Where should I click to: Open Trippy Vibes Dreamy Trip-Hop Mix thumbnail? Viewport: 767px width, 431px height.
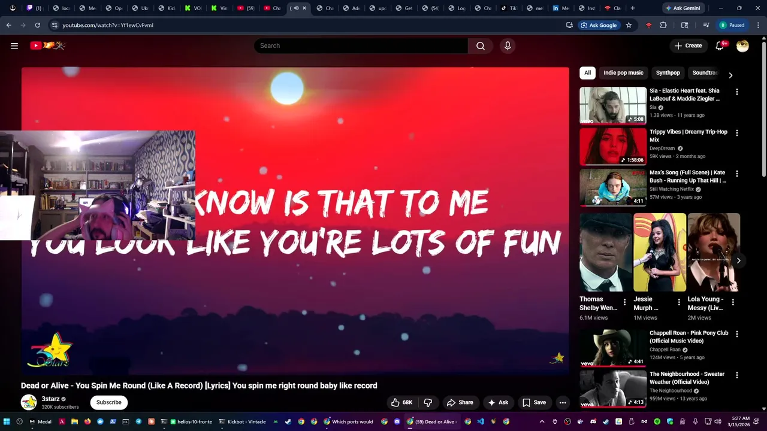(613, 146)
